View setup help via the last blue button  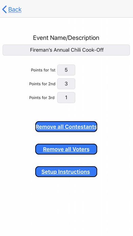tap(66, 172)
